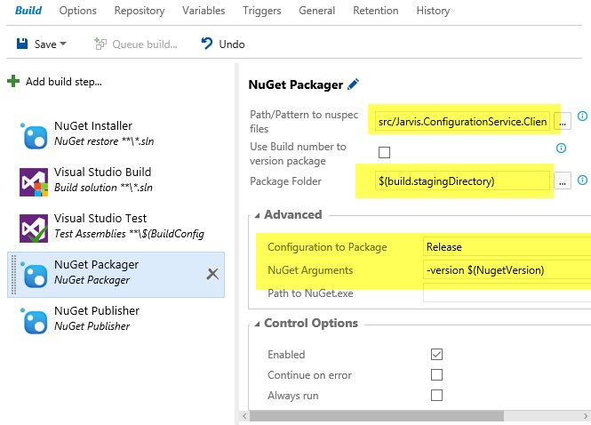Collapse the Control Options section
Screen dimensions: 591x425
pyautogui.click(x=258, y=324)
